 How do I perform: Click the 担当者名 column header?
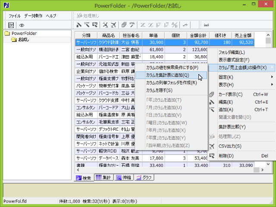131,35
